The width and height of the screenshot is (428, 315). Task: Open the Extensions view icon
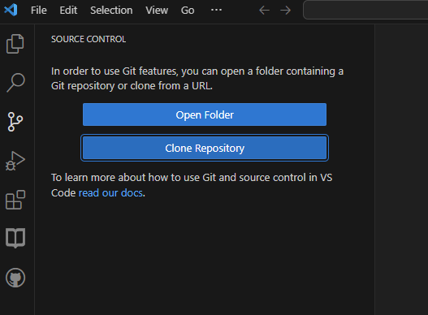(x=15, y=200)
